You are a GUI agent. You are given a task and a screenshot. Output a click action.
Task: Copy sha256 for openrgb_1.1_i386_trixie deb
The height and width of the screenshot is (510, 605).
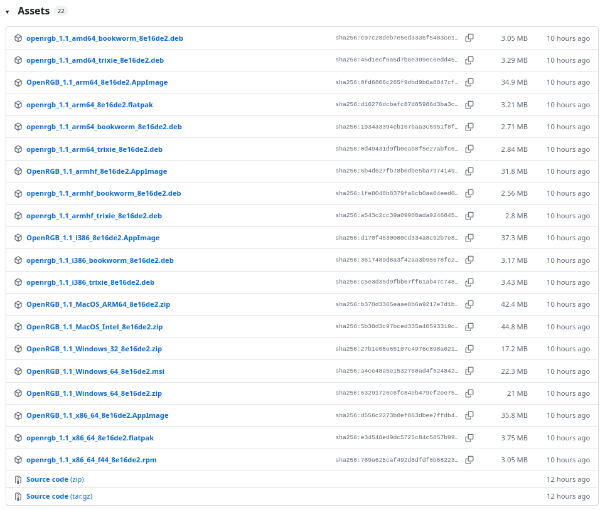pos(469,282)
